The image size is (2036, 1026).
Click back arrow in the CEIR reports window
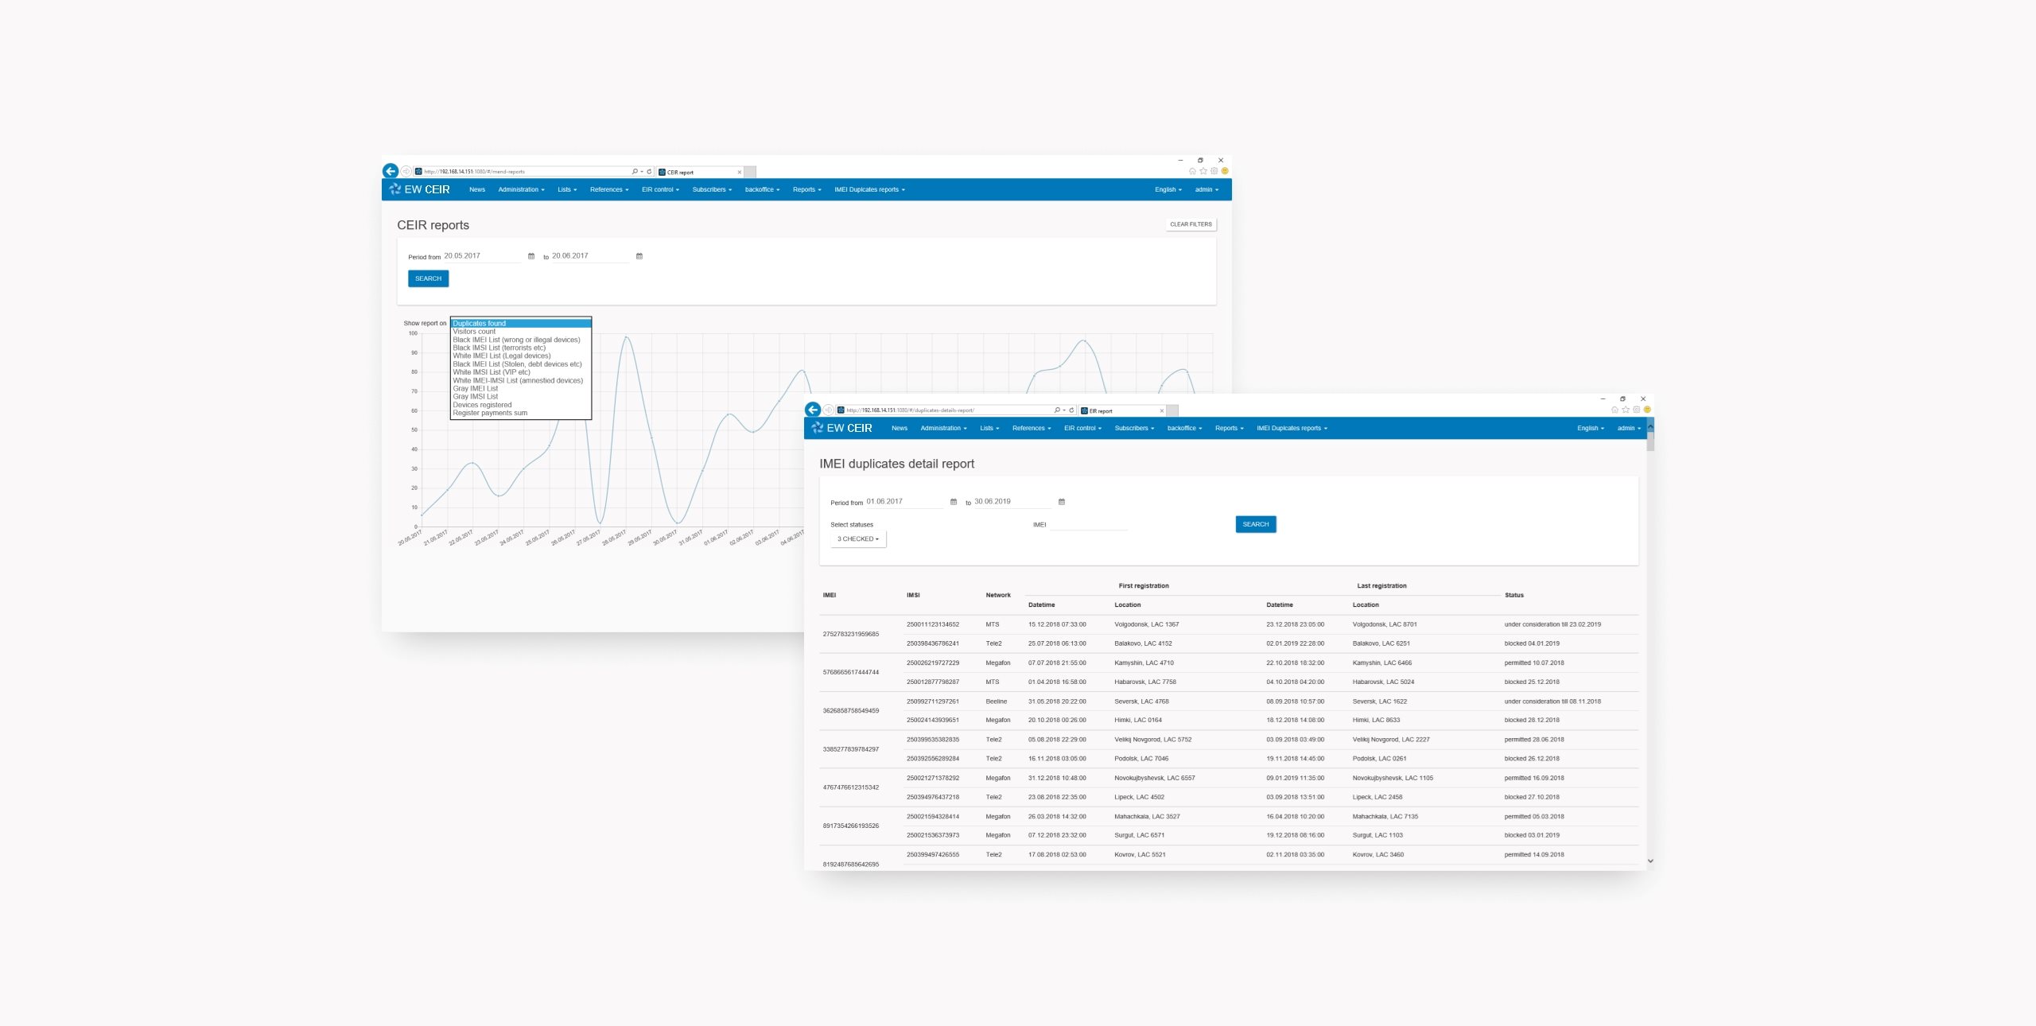(390, 171)
